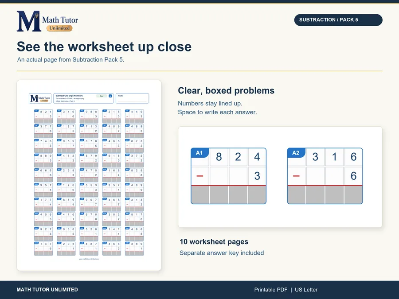Click the large digit 4 in enlarged A1 problem
Viewport: 399px width, 299px height.
257,157
